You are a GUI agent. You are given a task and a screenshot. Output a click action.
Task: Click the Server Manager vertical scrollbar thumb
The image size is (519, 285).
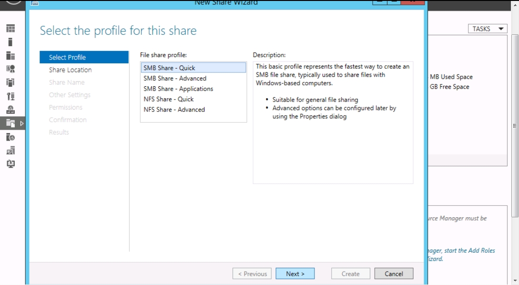515,126
